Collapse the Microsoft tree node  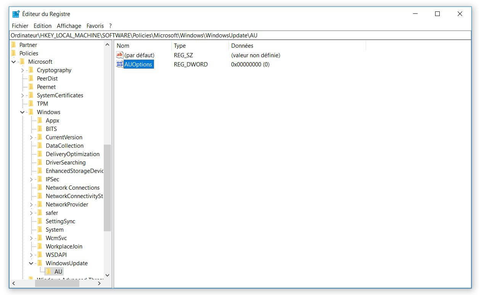pyautogui.click(x=14, y=61)
